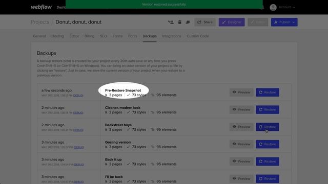Click '73 styles' in Backstreet boys row

139,129
